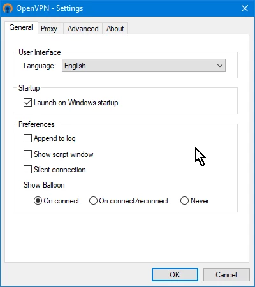Screen dimensions: 255x287
Task: Open the Advanced tab
Action: [x=83, y=29]
